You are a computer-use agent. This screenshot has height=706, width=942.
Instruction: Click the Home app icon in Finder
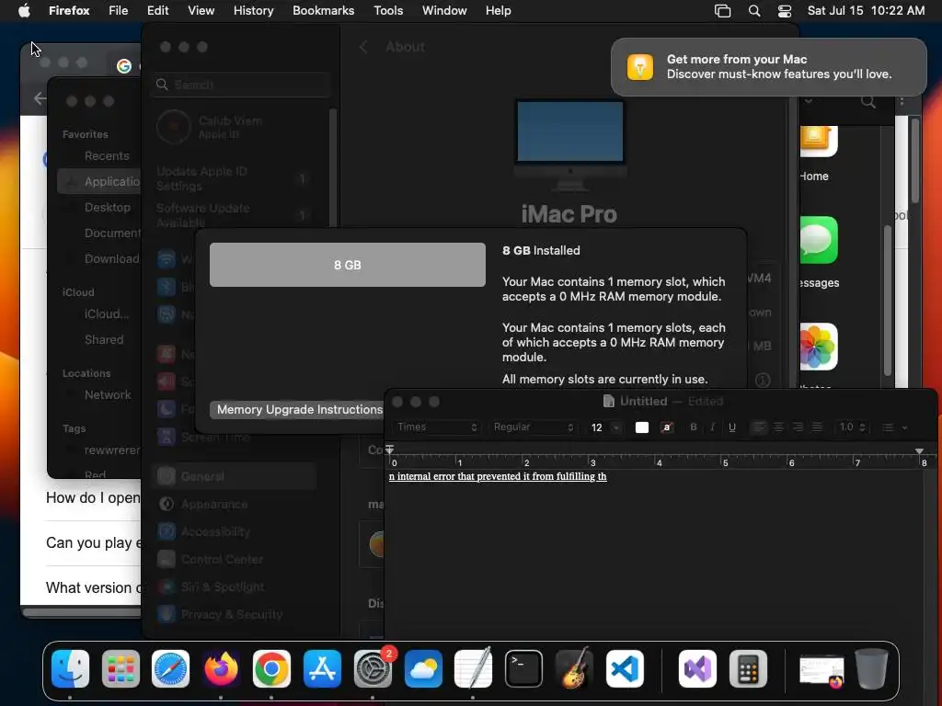point(819,141)
